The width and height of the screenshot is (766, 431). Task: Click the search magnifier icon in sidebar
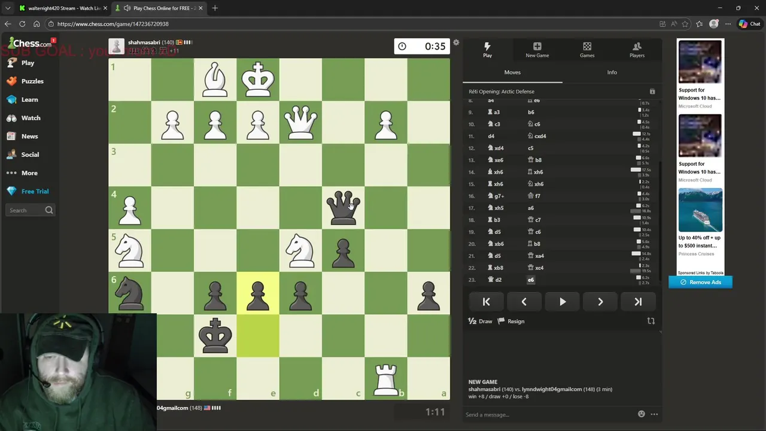coord(49,210)
